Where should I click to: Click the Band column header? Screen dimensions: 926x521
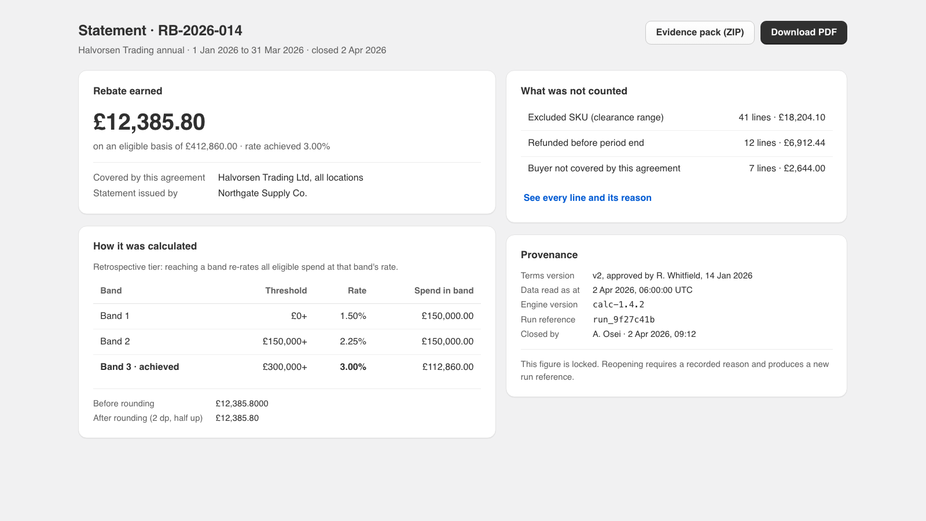click(111, 291)
